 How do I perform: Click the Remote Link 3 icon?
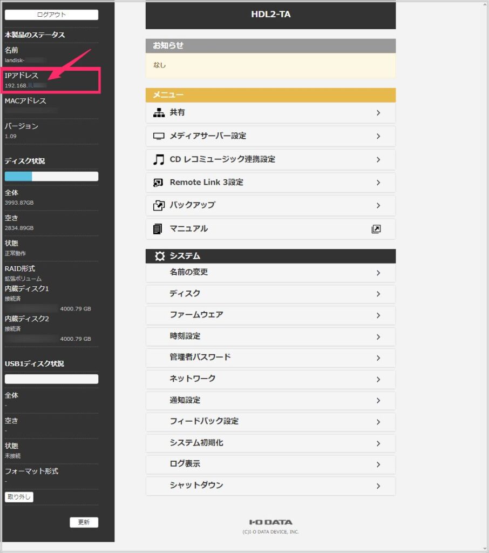158,183
